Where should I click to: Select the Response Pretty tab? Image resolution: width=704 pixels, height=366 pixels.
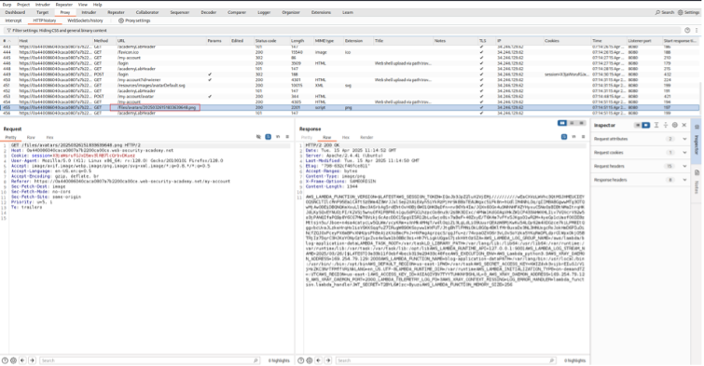click(x=307, y=137)
